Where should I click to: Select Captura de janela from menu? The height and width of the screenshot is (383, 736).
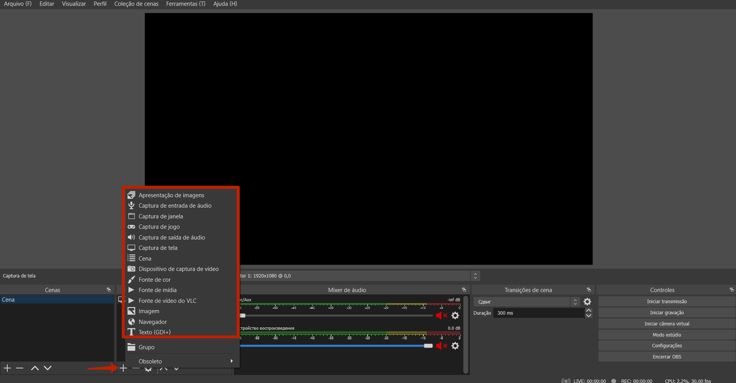click(161, 216)
